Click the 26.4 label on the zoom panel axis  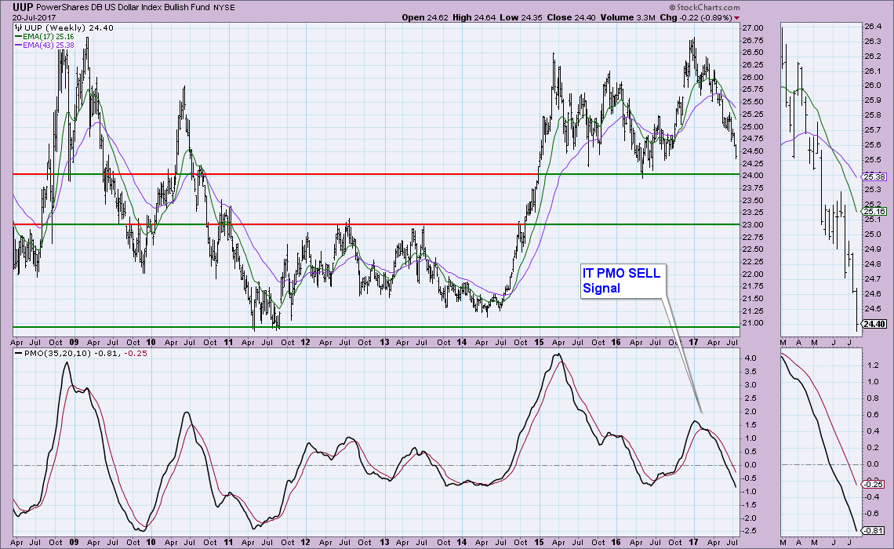coord(873,26)
